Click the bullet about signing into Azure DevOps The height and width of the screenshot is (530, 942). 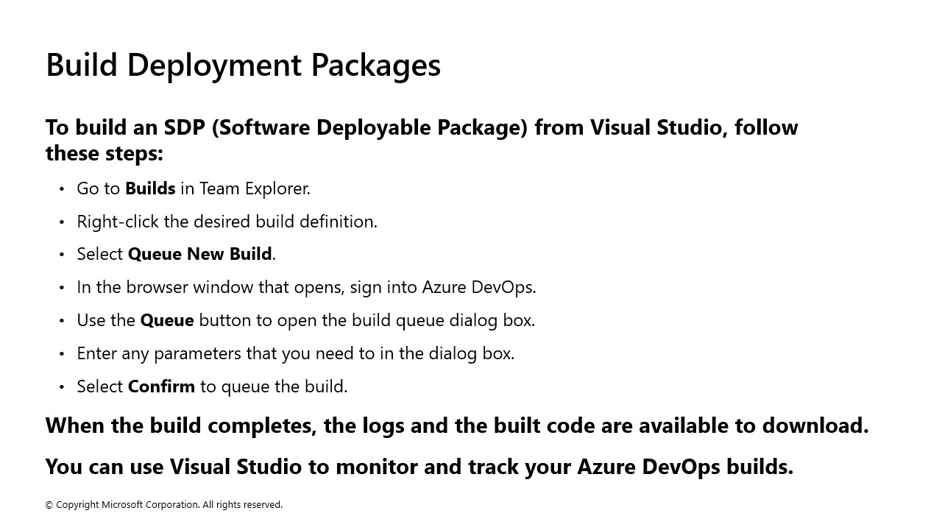click(x=306, y=287)
